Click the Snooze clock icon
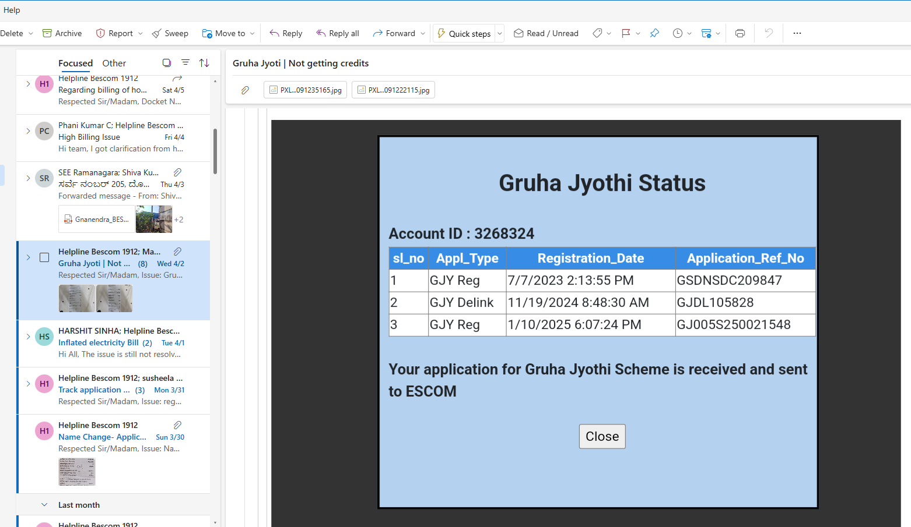 point(677,33)
